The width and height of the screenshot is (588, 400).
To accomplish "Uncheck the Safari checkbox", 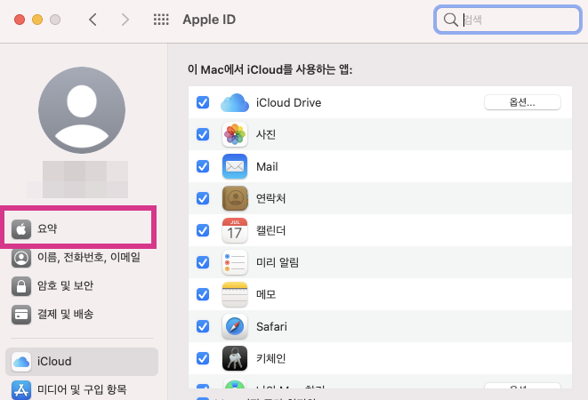I will (x=203, y=326).
